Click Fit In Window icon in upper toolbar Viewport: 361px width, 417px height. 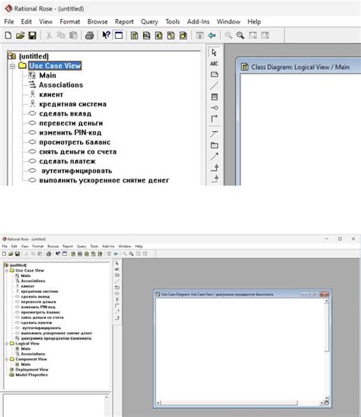pyautogui.click(x=253, y=35)
